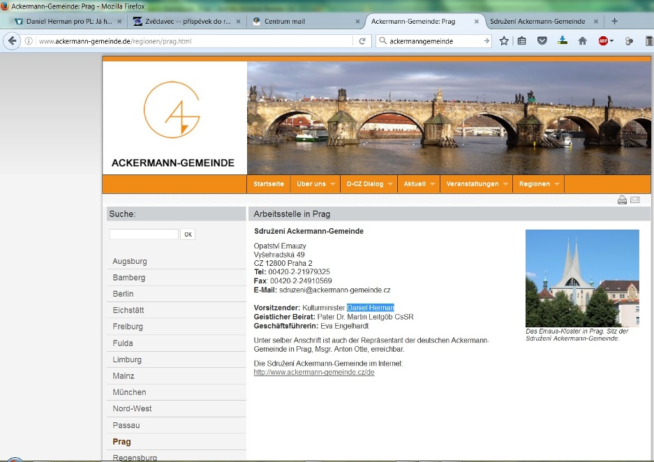
Task: Close the Zvědavec tab
Action: pos(238,21)
